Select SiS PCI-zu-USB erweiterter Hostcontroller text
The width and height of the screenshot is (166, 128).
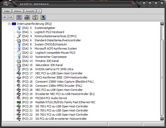click(x=61, y=119)
